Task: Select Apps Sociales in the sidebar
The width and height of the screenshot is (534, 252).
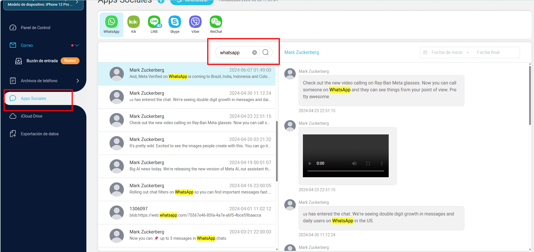Action: [33, 98]
